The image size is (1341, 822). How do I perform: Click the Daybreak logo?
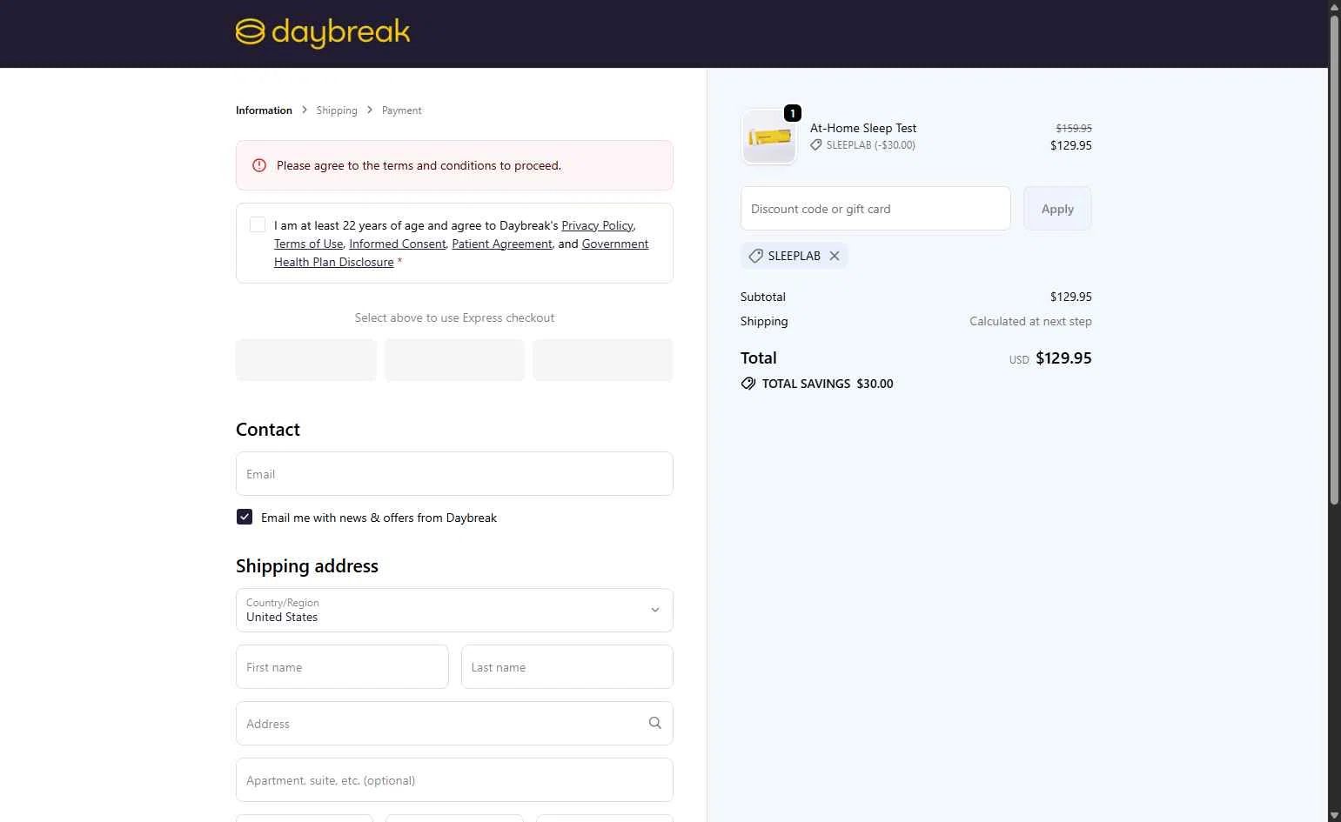(323, 32)
